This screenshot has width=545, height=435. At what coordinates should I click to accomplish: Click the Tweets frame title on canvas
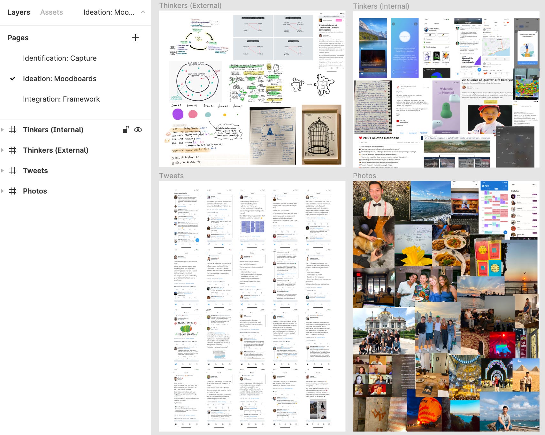pos(171,176)
